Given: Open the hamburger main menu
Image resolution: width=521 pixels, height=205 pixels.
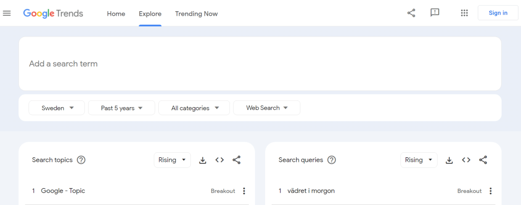Looking at the screenshot, I should tap(7, 13).
